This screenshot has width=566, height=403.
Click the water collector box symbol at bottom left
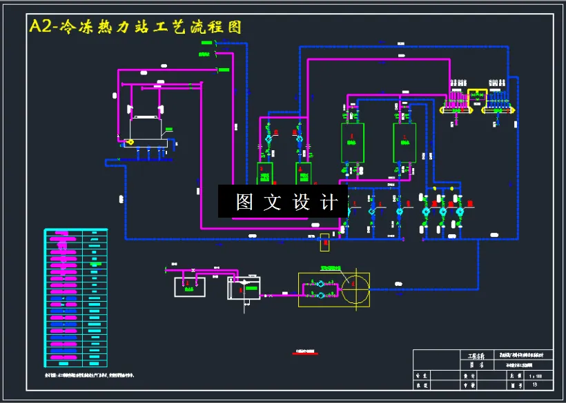click(x=190, y=286)
